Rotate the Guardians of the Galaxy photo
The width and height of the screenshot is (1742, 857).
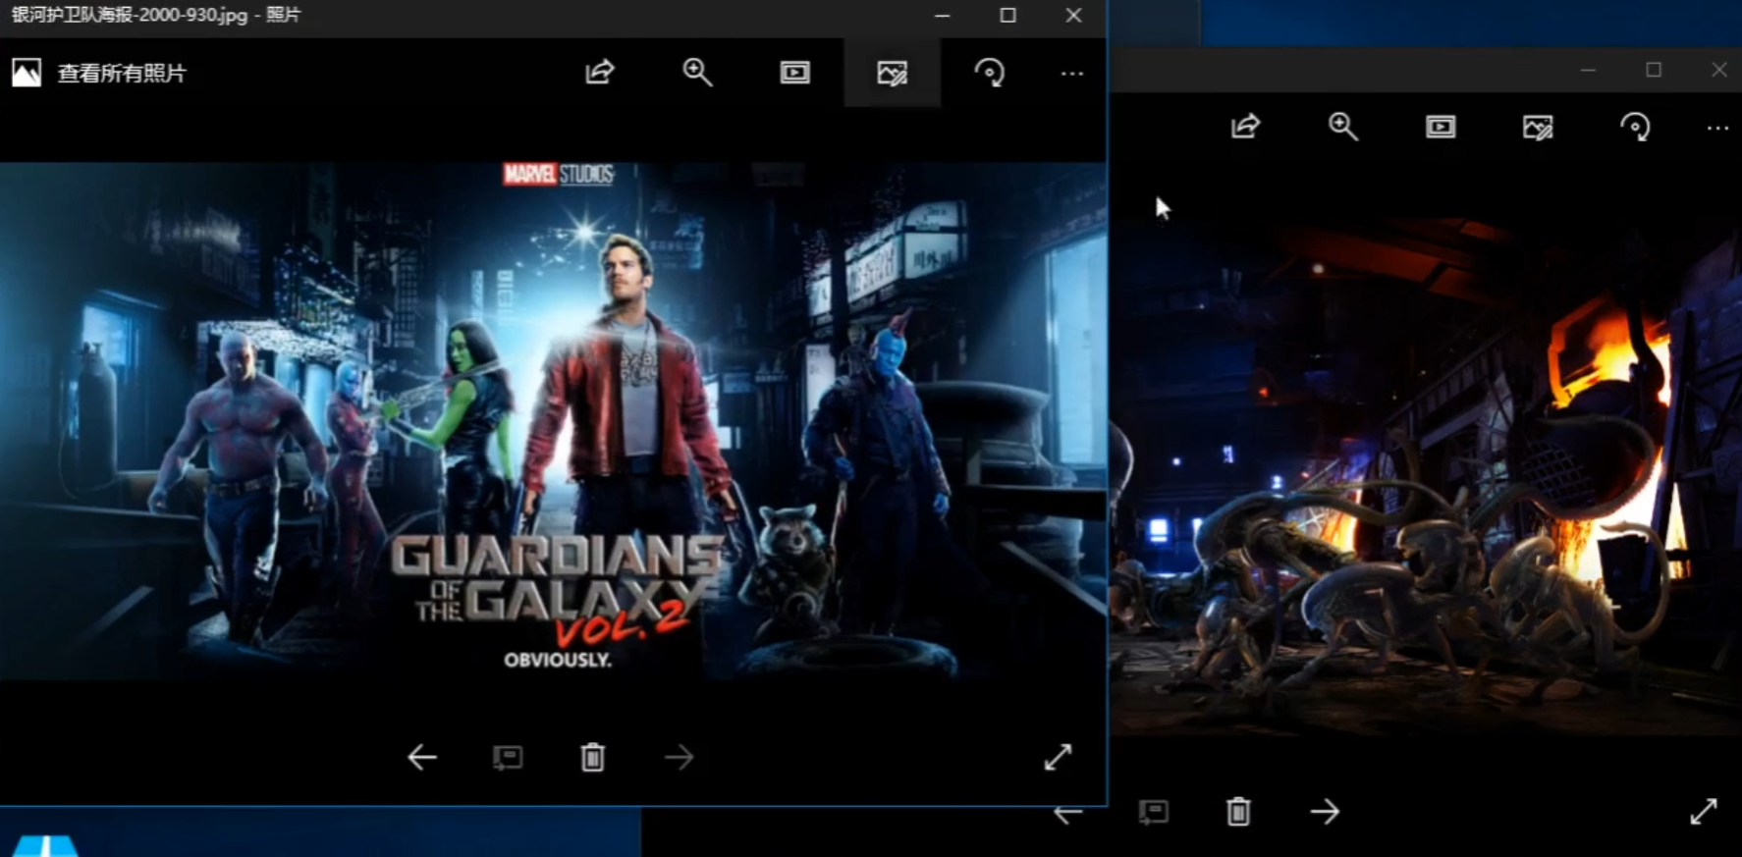pos(989,73)
